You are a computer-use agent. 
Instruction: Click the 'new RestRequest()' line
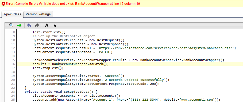coord(78,40)
